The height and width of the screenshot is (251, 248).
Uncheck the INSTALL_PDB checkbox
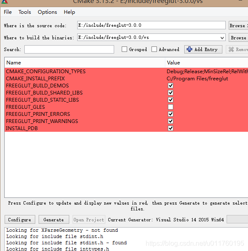tap(170, 128)
